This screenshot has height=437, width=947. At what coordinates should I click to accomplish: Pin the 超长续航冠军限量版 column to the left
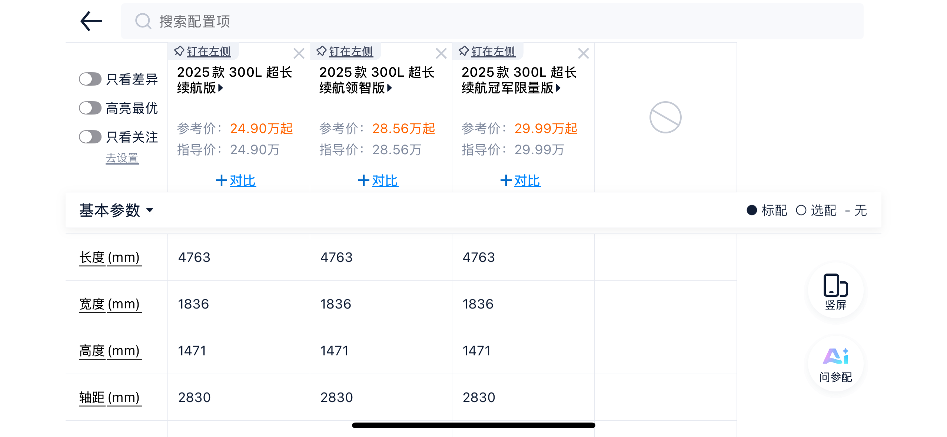[487, 52]
